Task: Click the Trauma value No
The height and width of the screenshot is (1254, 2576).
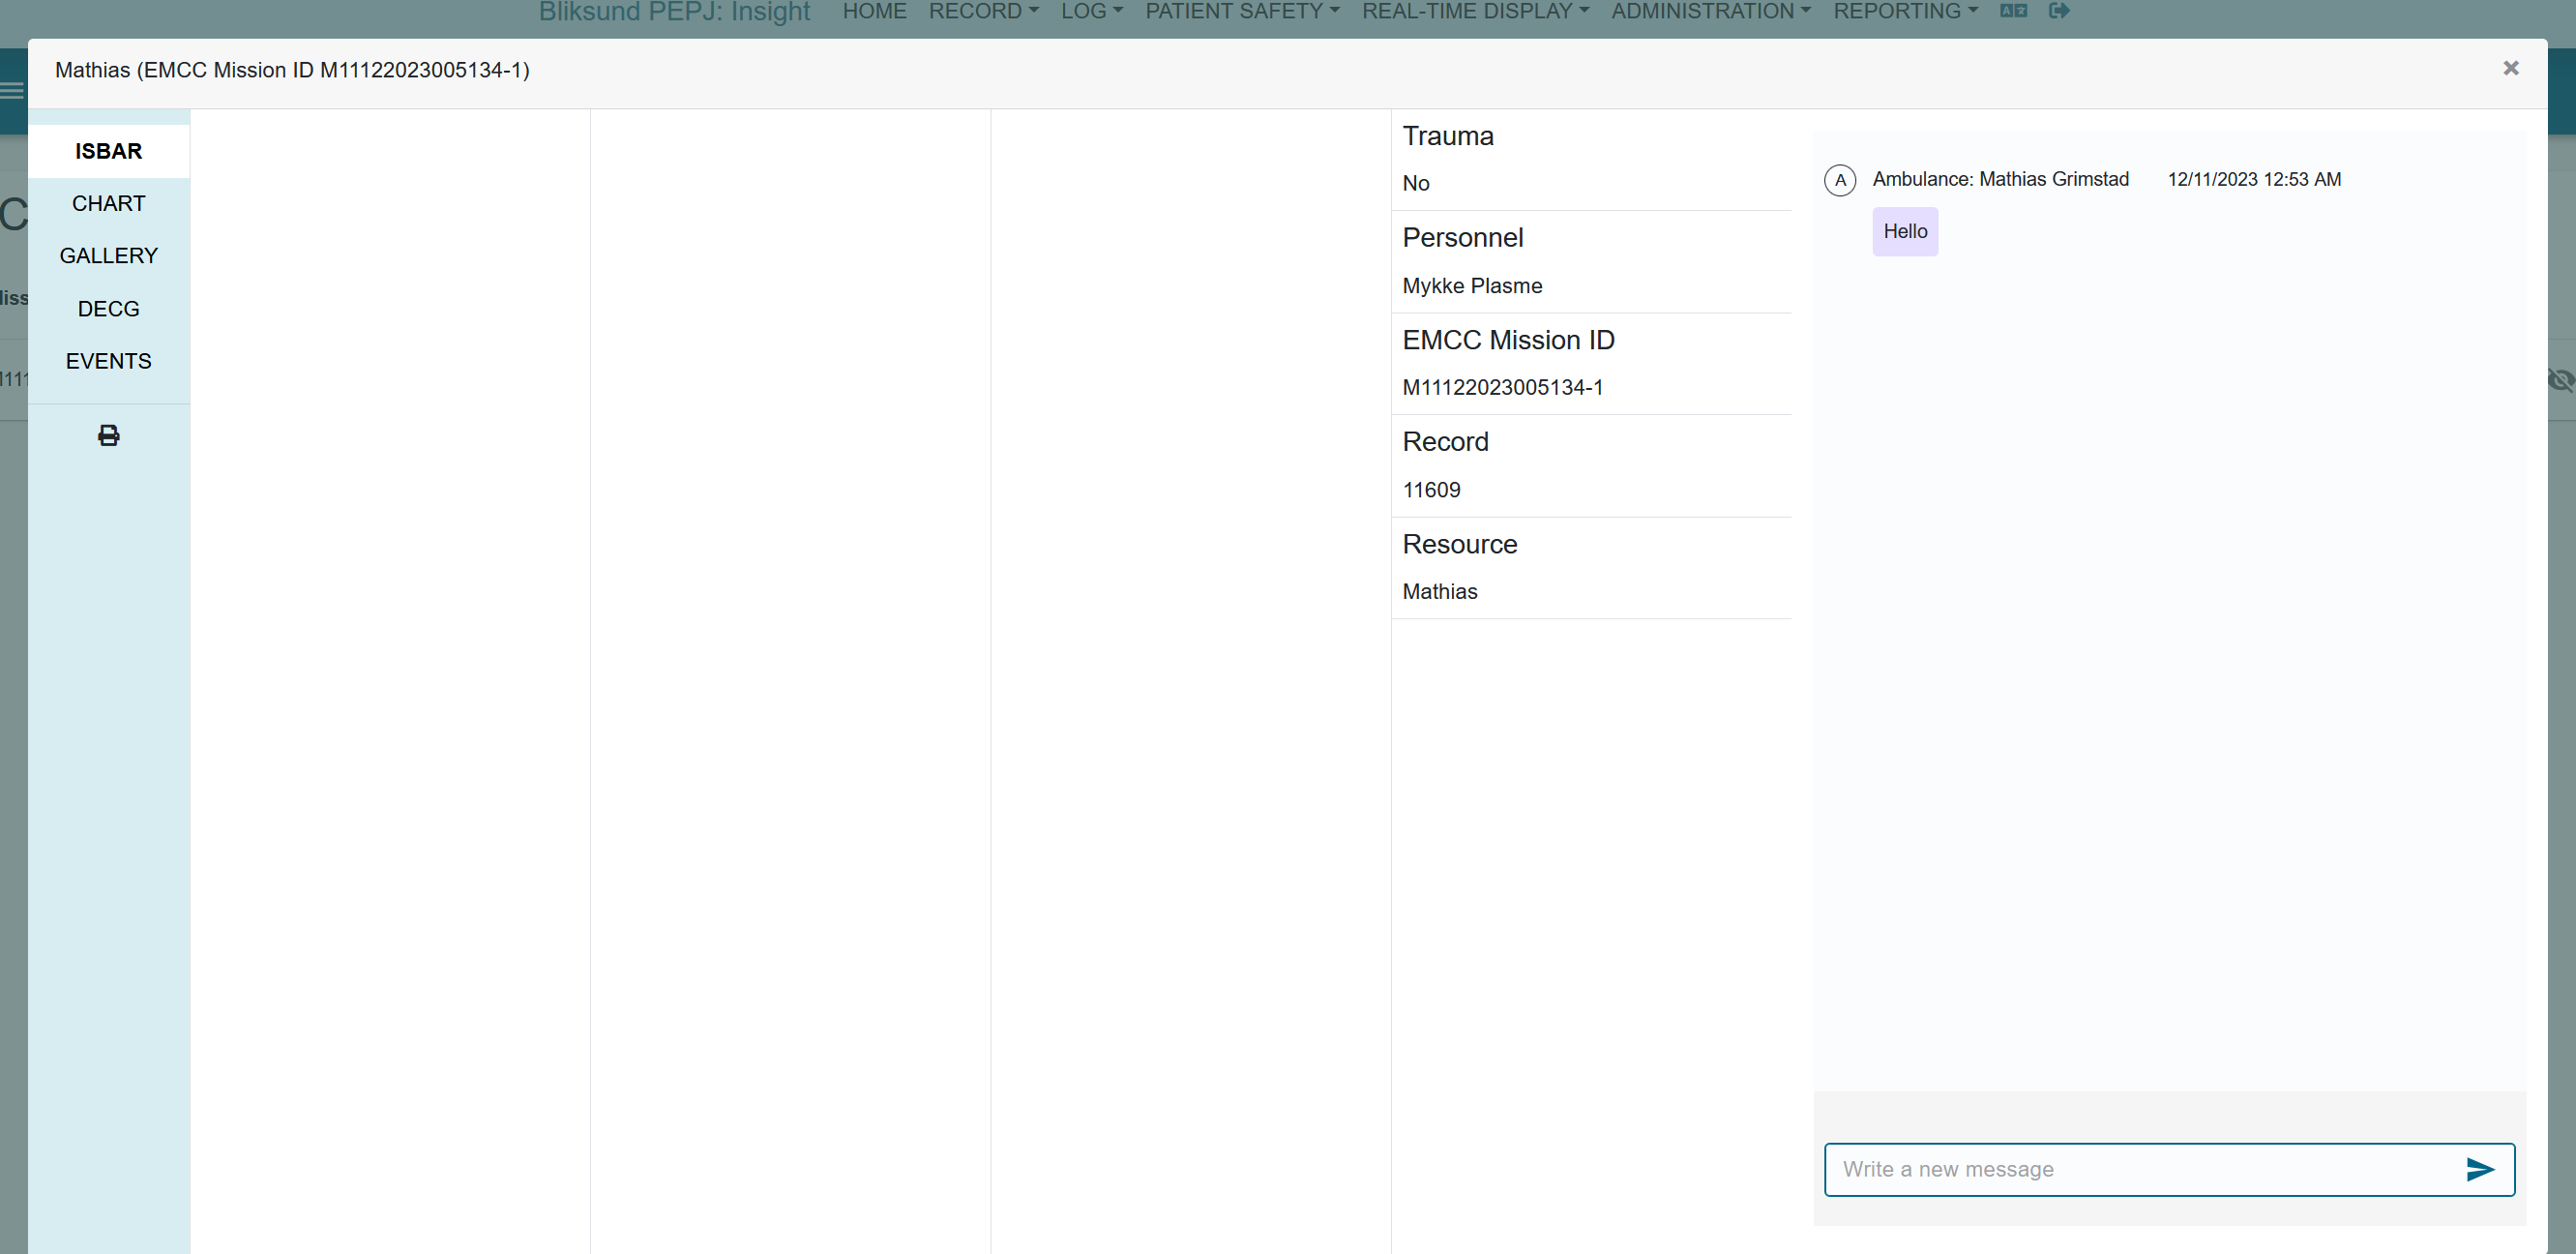Action: 1415,183
